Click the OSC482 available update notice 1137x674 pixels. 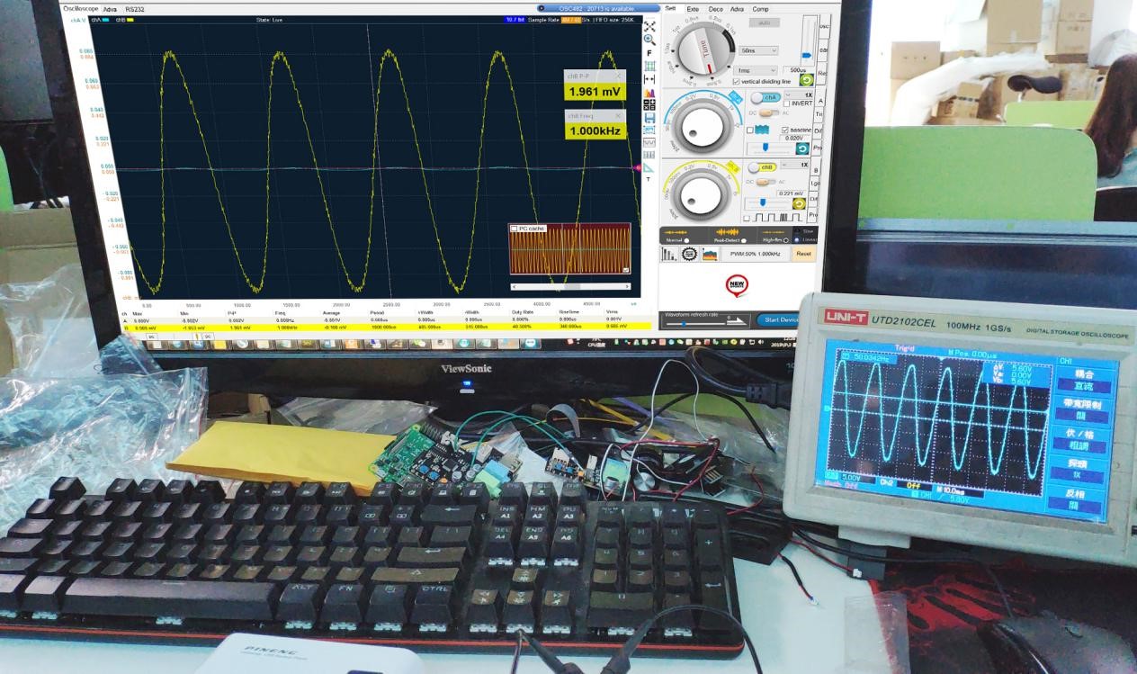598,8
